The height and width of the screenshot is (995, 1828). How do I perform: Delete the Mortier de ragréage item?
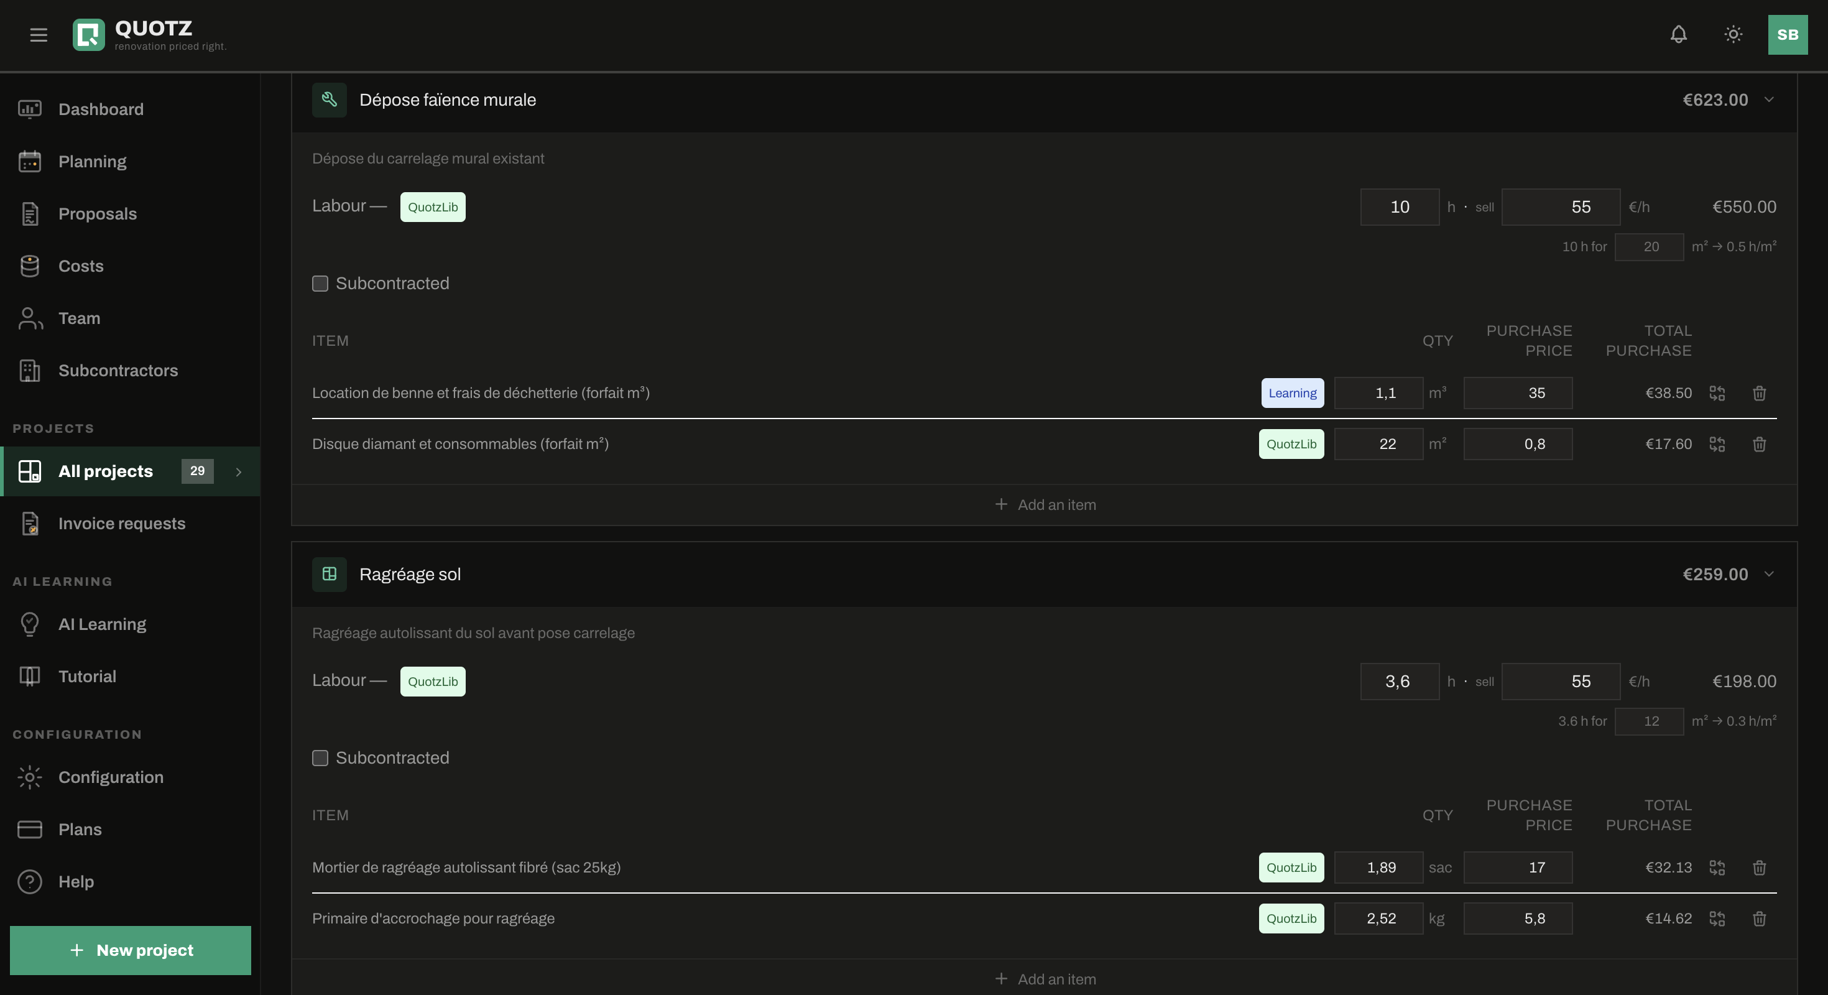pyautogui.click(x=1759, y=868)
